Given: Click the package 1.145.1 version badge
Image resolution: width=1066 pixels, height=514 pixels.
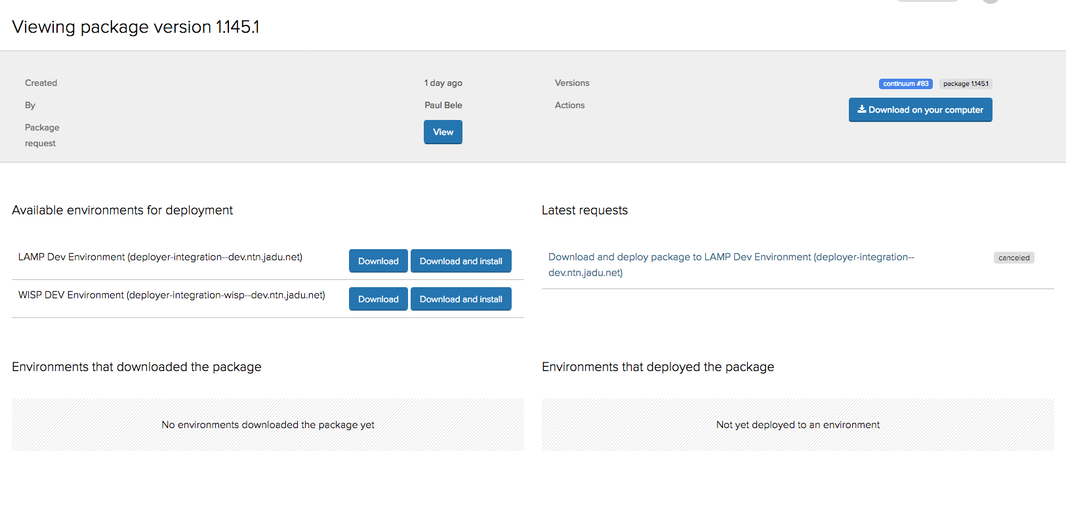Looking at the screenshot, I should click(966, 84).
